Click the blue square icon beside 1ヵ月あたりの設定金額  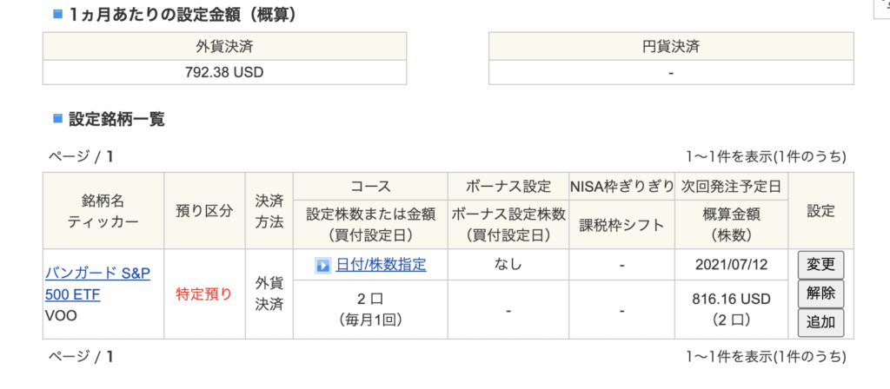(57, 14)
